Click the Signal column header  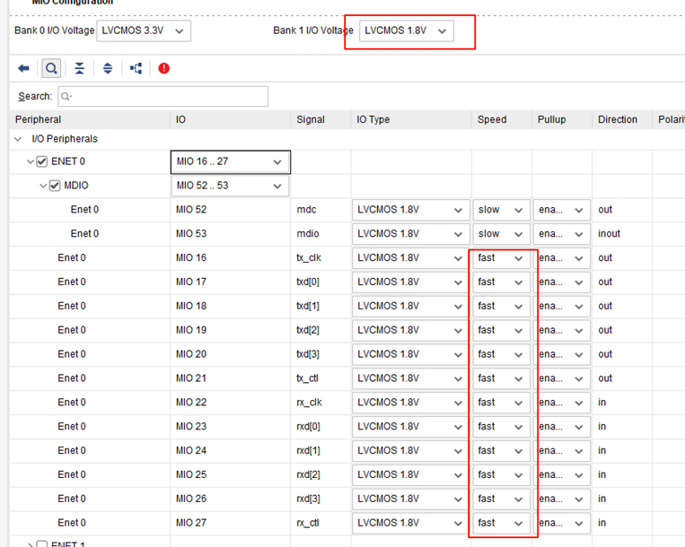(x=321, y=119)
